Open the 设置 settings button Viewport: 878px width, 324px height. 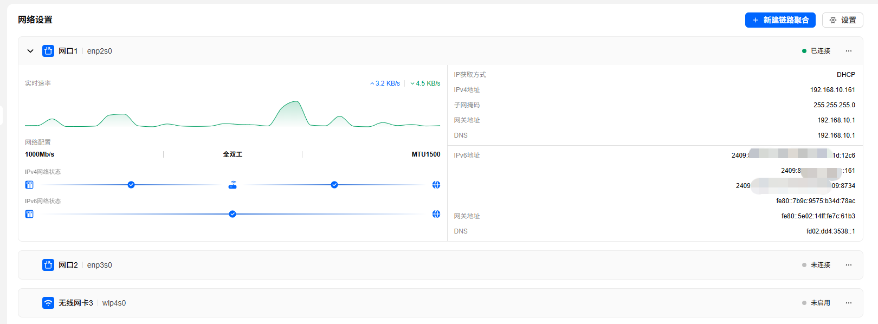tap(842, 20)
